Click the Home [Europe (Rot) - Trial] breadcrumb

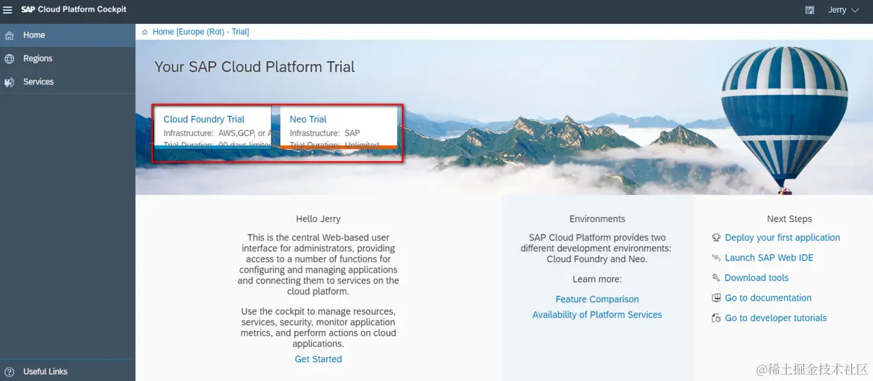click(201, 32)
